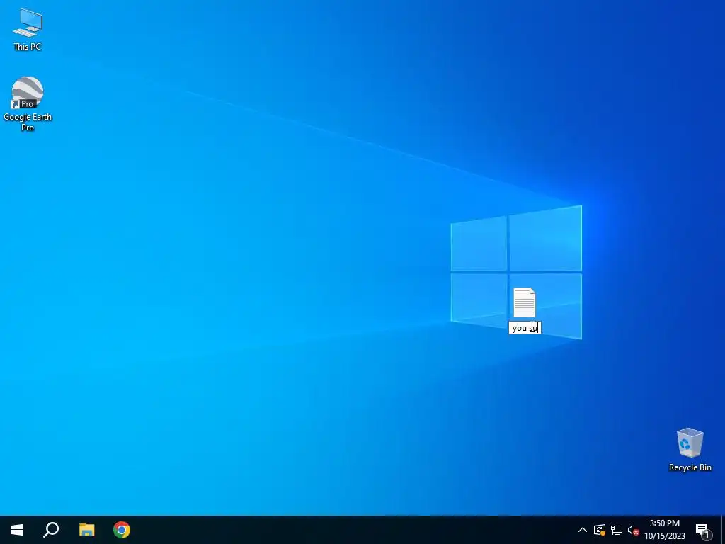Click the security status tray icon
The width and height of the screenshot is (725, 544).
point(600,530)
